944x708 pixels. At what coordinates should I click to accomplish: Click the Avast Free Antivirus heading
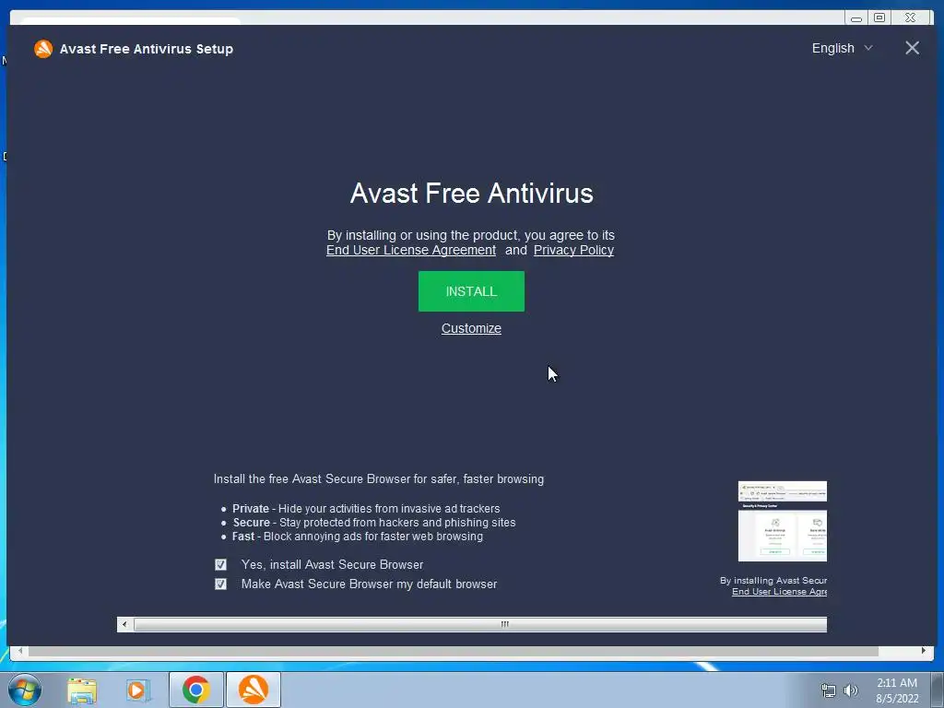point(471,194)
